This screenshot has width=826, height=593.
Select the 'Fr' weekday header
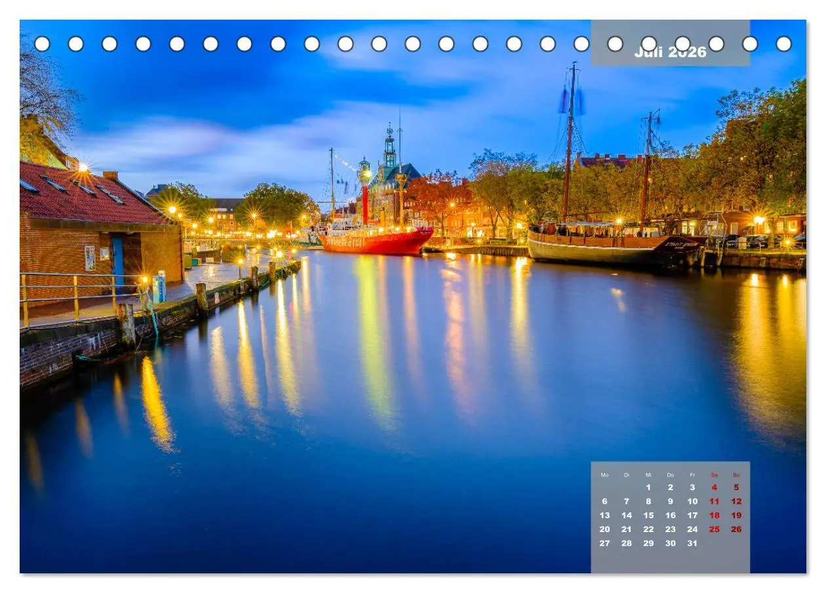pos(692,475)
